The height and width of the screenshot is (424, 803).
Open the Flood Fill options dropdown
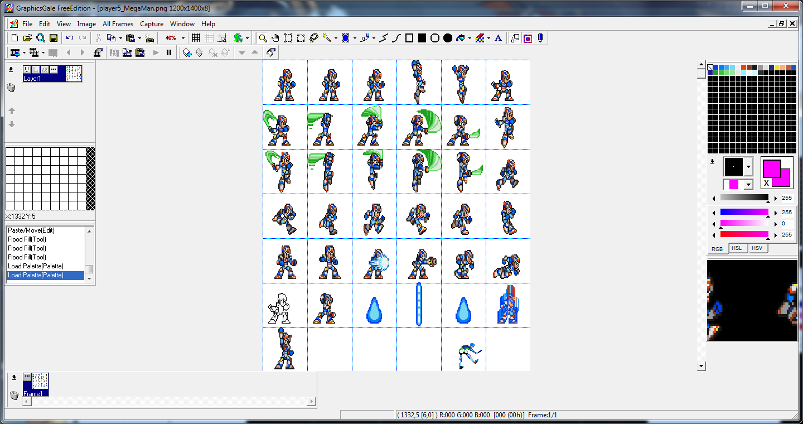coord(470,38)
